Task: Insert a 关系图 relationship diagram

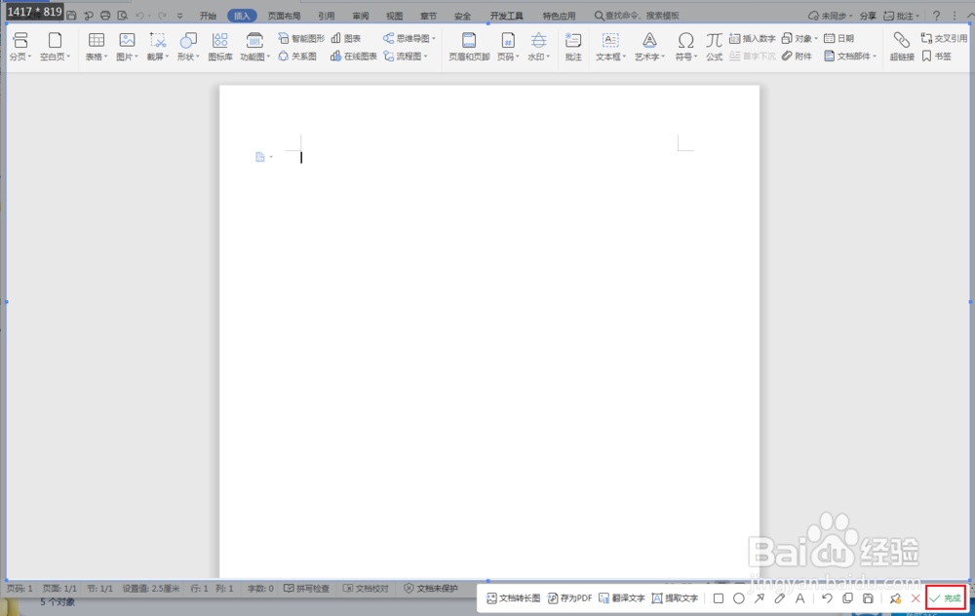Action: point(297,56)
